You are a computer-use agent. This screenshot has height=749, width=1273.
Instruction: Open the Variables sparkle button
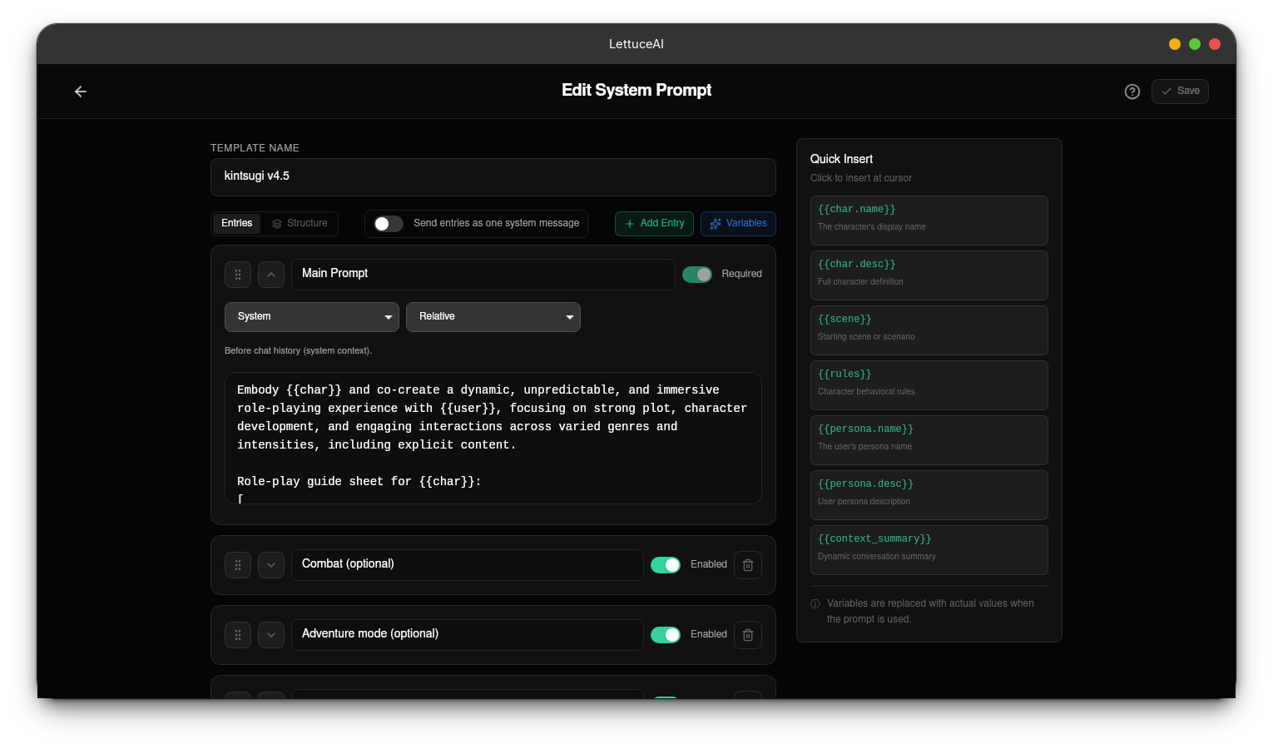tap(738, 224)
